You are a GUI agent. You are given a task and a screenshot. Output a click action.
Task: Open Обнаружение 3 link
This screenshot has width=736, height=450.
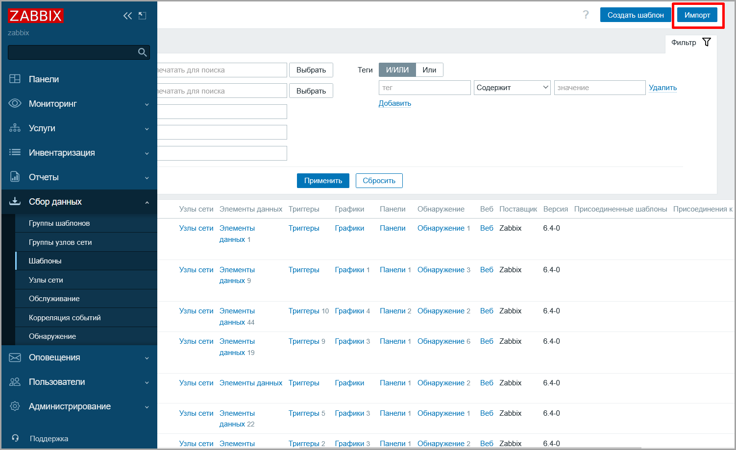443,270
